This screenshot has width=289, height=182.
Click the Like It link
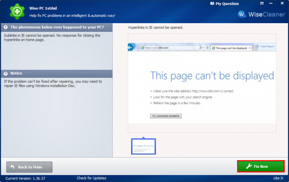pyautogui.click(x=278, y=178)
